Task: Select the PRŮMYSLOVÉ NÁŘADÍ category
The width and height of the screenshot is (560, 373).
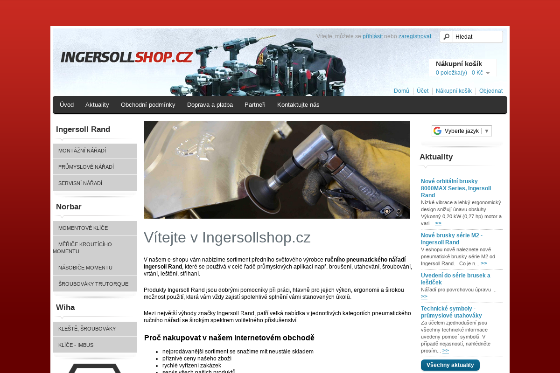Action: click(85, 166)
